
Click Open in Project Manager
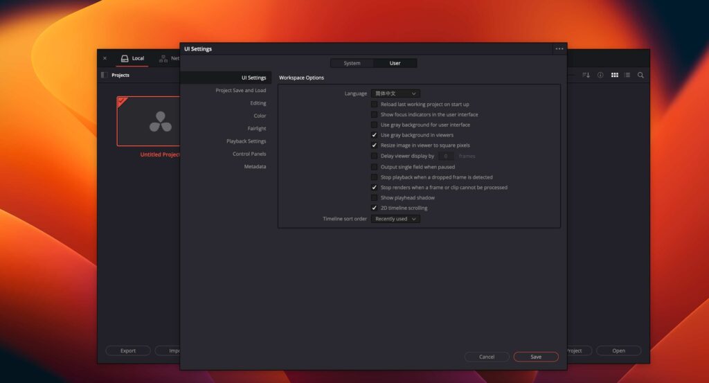(618, 351)
